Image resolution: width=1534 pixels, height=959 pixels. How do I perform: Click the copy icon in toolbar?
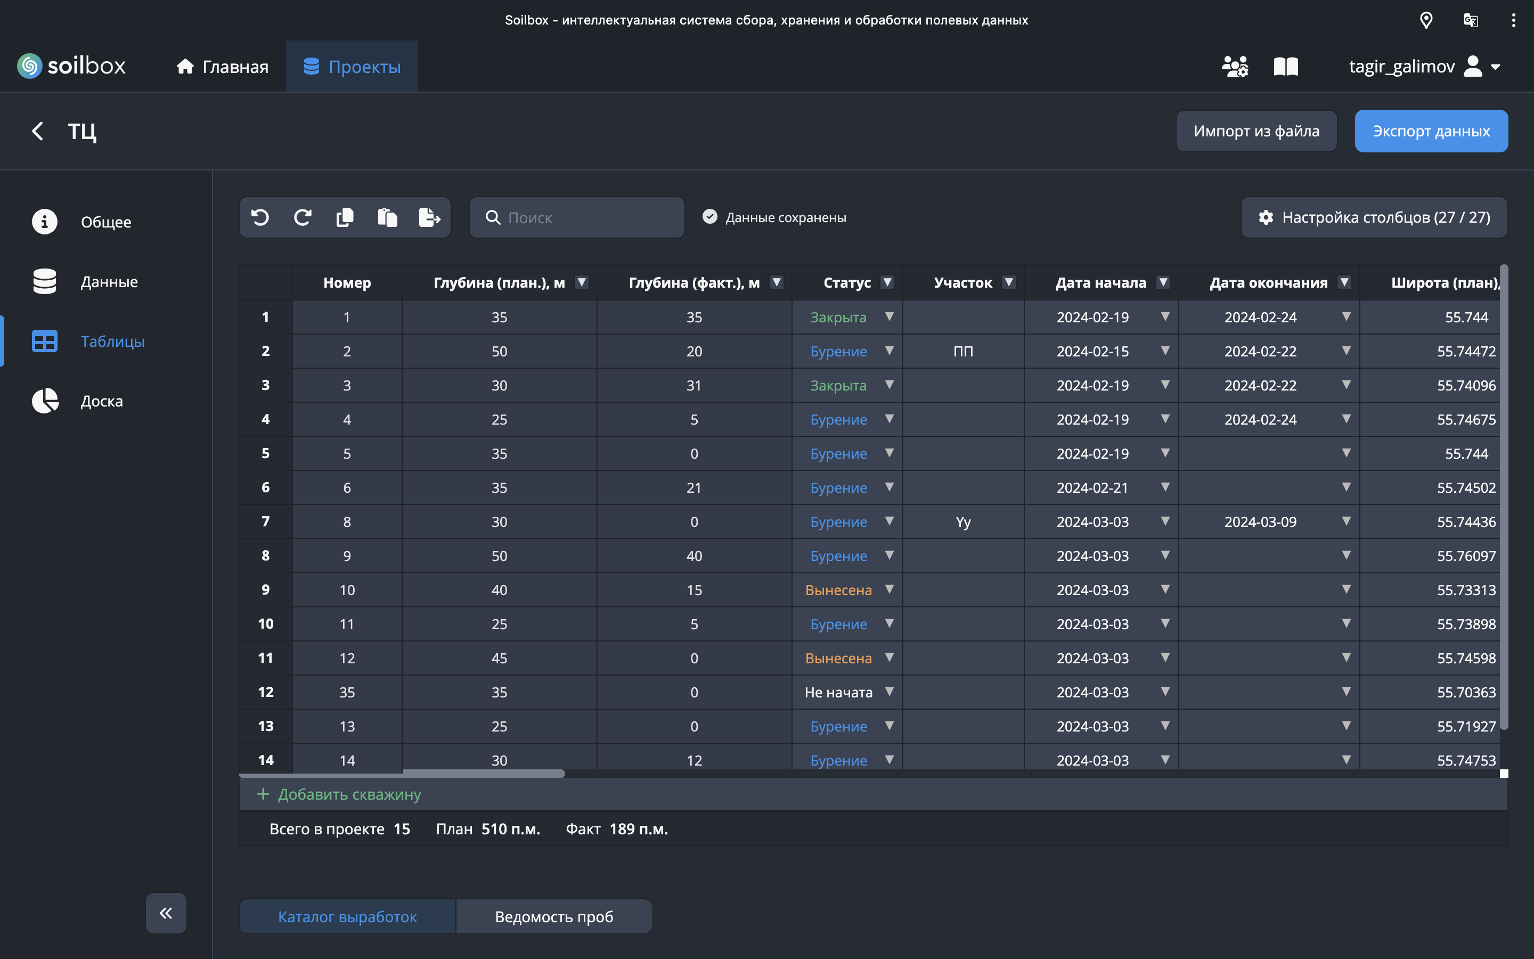tap(345, 217)
